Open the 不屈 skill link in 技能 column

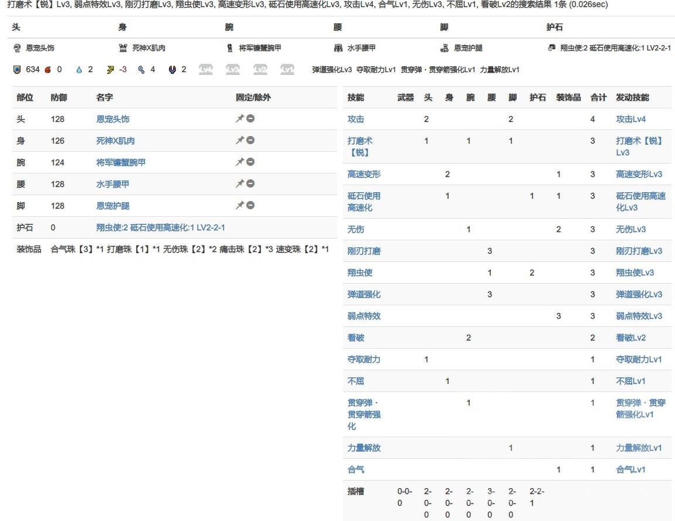pos(355,381)
